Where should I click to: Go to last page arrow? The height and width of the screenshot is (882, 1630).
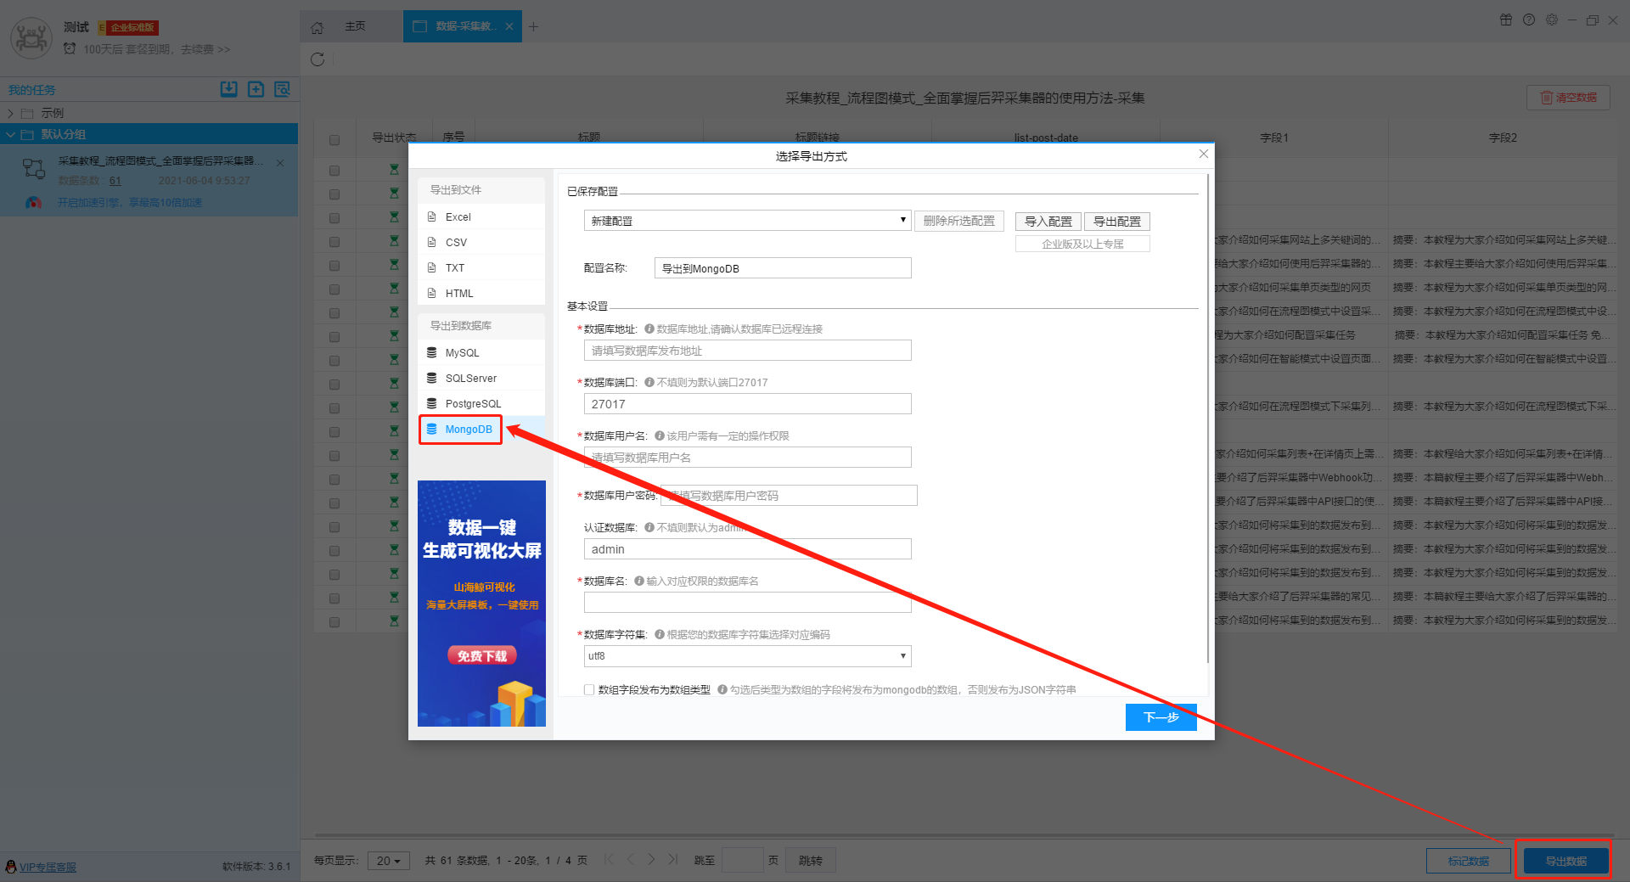pyautogui.click(x=672, y=859)
